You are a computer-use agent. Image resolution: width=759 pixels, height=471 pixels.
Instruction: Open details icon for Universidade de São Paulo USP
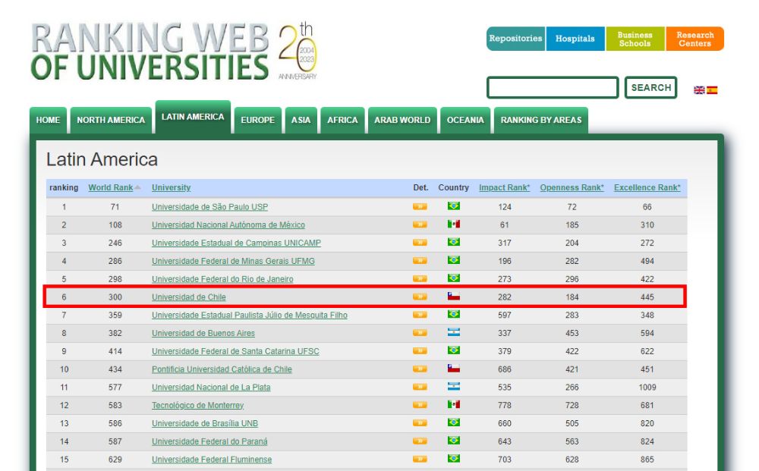coord(419,206)
